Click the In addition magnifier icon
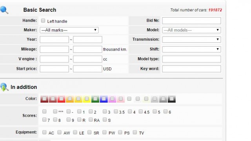 [x=4, y=87]
